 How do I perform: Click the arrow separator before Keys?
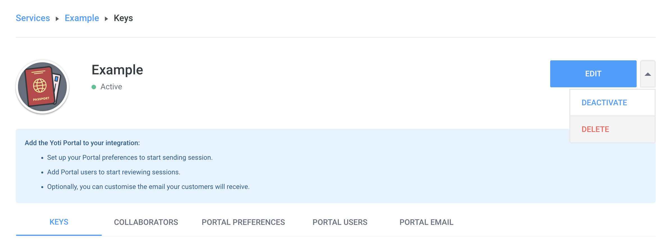pyautogui.click(x=106, y=19)
